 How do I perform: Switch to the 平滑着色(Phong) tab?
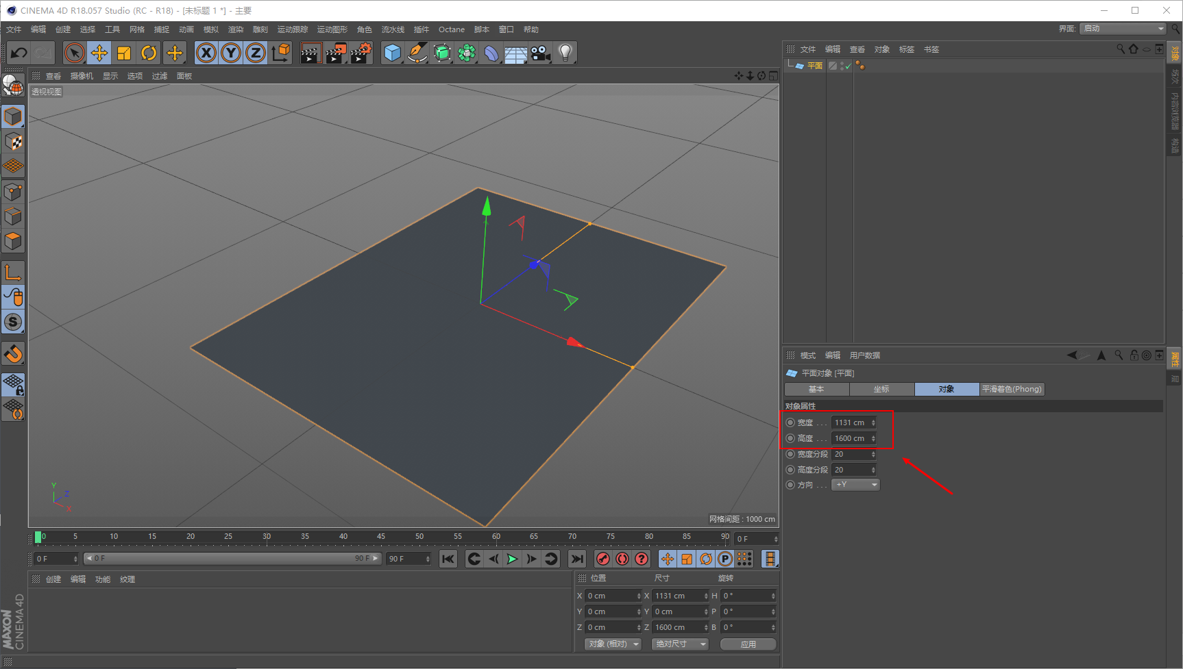pos(1012,389)
